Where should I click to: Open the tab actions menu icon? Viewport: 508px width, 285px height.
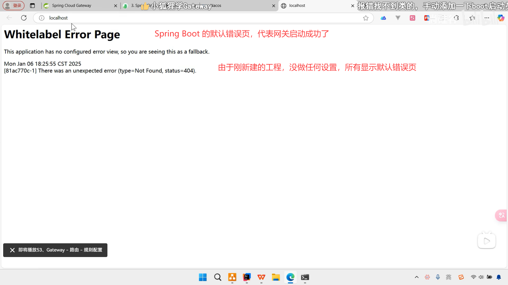32,6
